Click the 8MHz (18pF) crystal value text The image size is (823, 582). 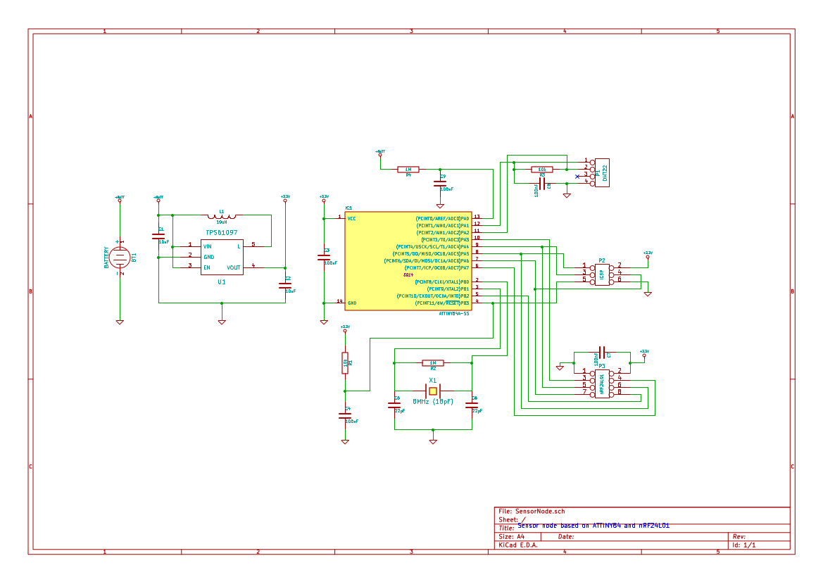pos(433,402)
